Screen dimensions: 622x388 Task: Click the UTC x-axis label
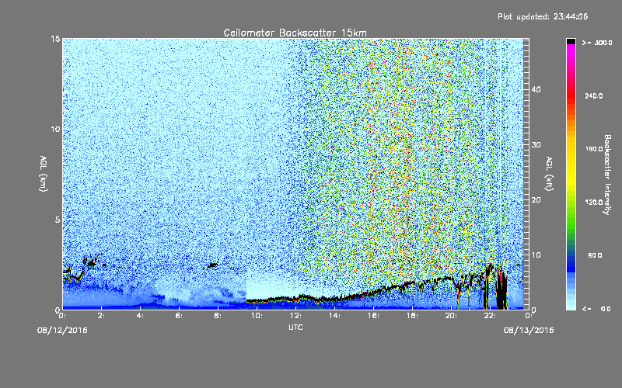click(295, 327)
